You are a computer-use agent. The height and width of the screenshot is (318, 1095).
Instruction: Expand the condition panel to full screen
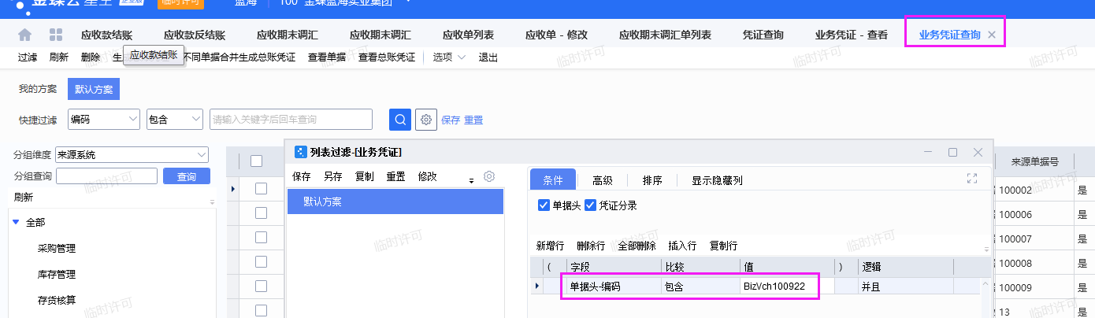972,179
